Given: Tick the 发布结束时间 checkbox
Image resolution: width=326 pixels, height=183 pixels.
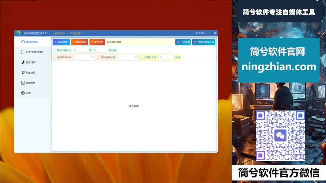Looking at the screenshot, I should coord(98,57).
